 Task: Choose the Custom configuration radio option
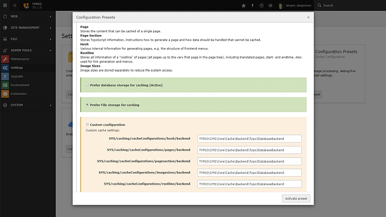[88, 124]
